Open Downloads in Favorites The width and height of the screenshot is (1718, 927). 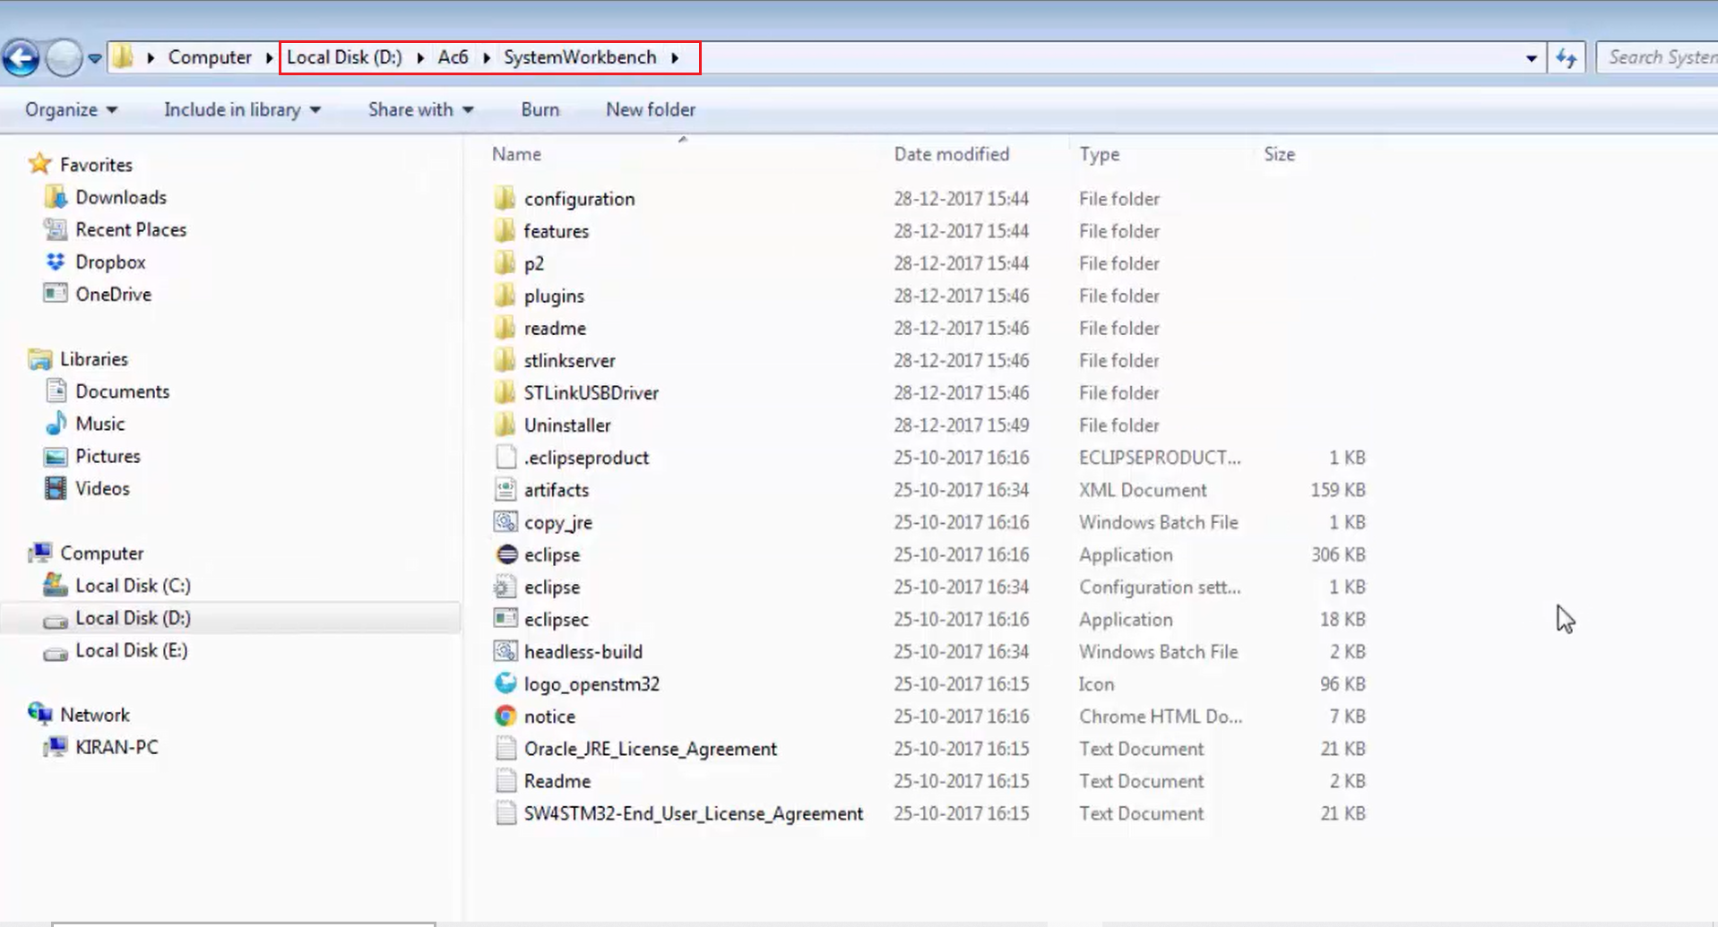point(121,197)
